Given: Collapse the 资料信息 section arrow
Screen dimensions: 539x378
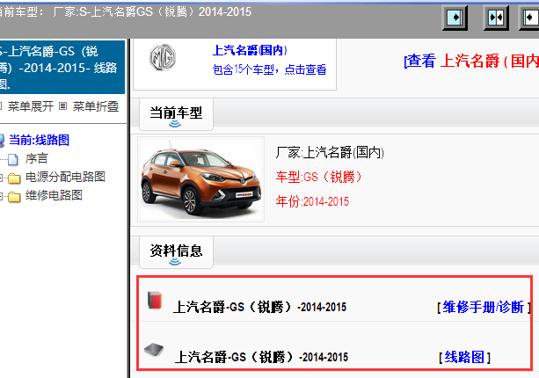Looking at the screenshot, I should (x=175, y=262).
